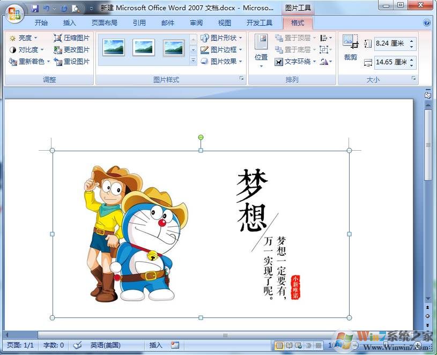This screenshot has width=437, height=355.
Task: Click the green rotation handle above picture
Action: pyautogui.click(x=201, y=137)
